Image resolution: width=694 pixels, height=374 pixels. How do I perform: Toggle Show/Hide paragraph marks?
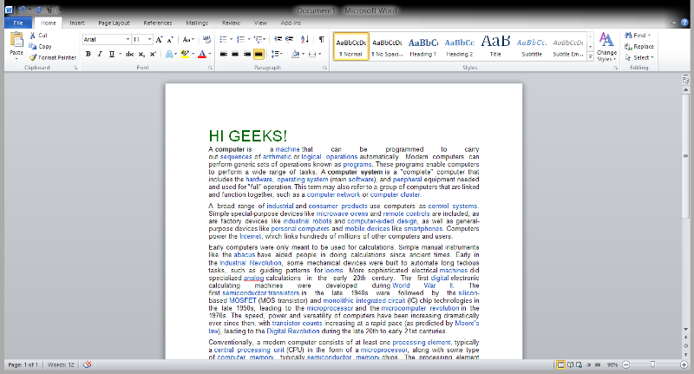pyautogui.click(x=322, y=39)
